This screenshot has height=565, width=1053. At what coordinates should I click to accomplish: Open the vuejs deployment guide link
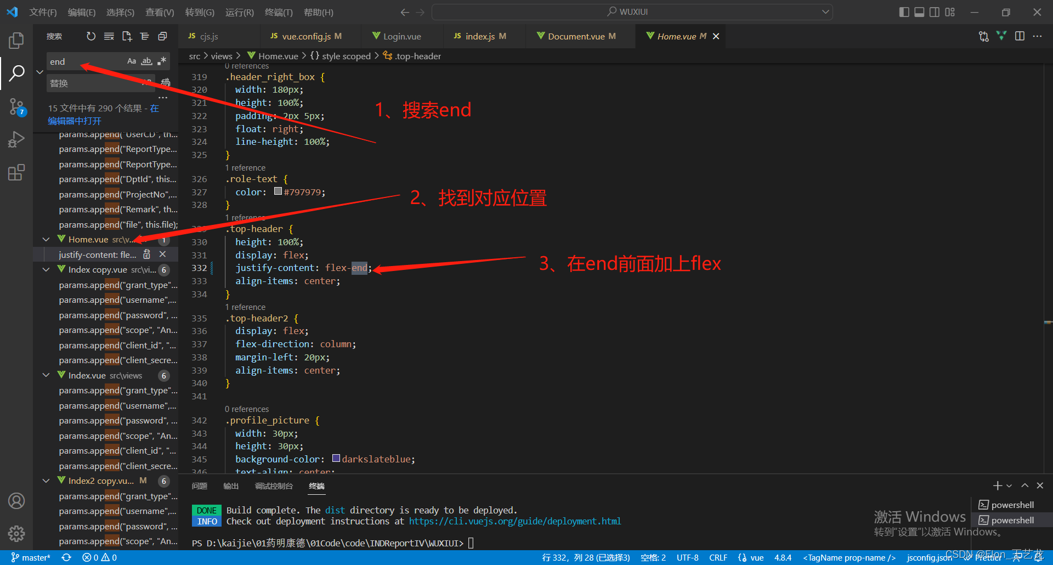(x=514, y=521)
